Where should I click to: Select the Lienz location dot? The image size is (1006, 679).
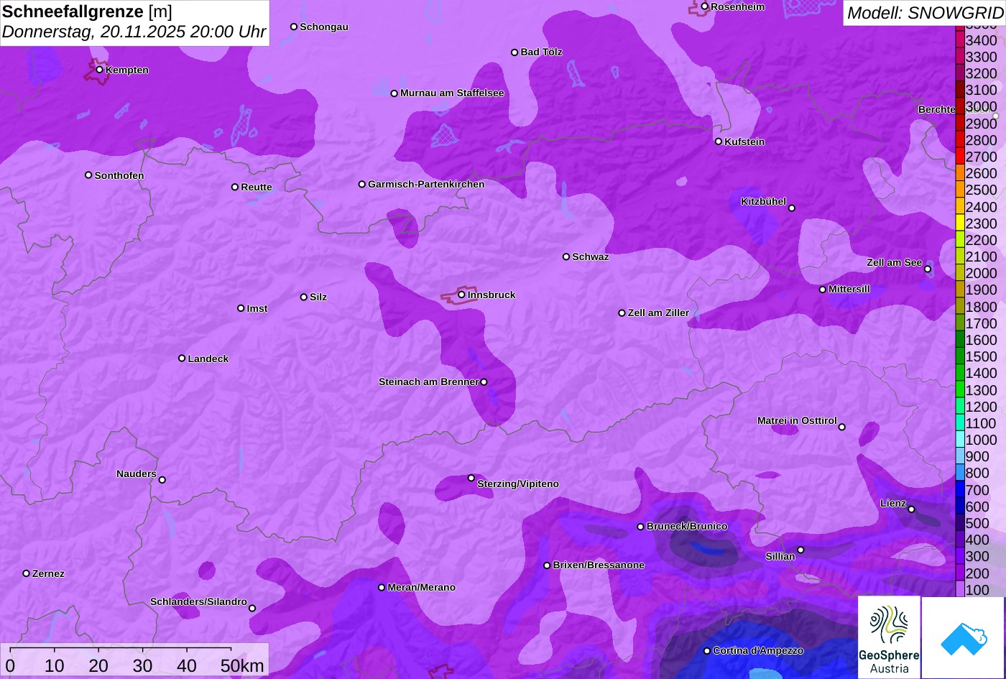tap(911, 509)
